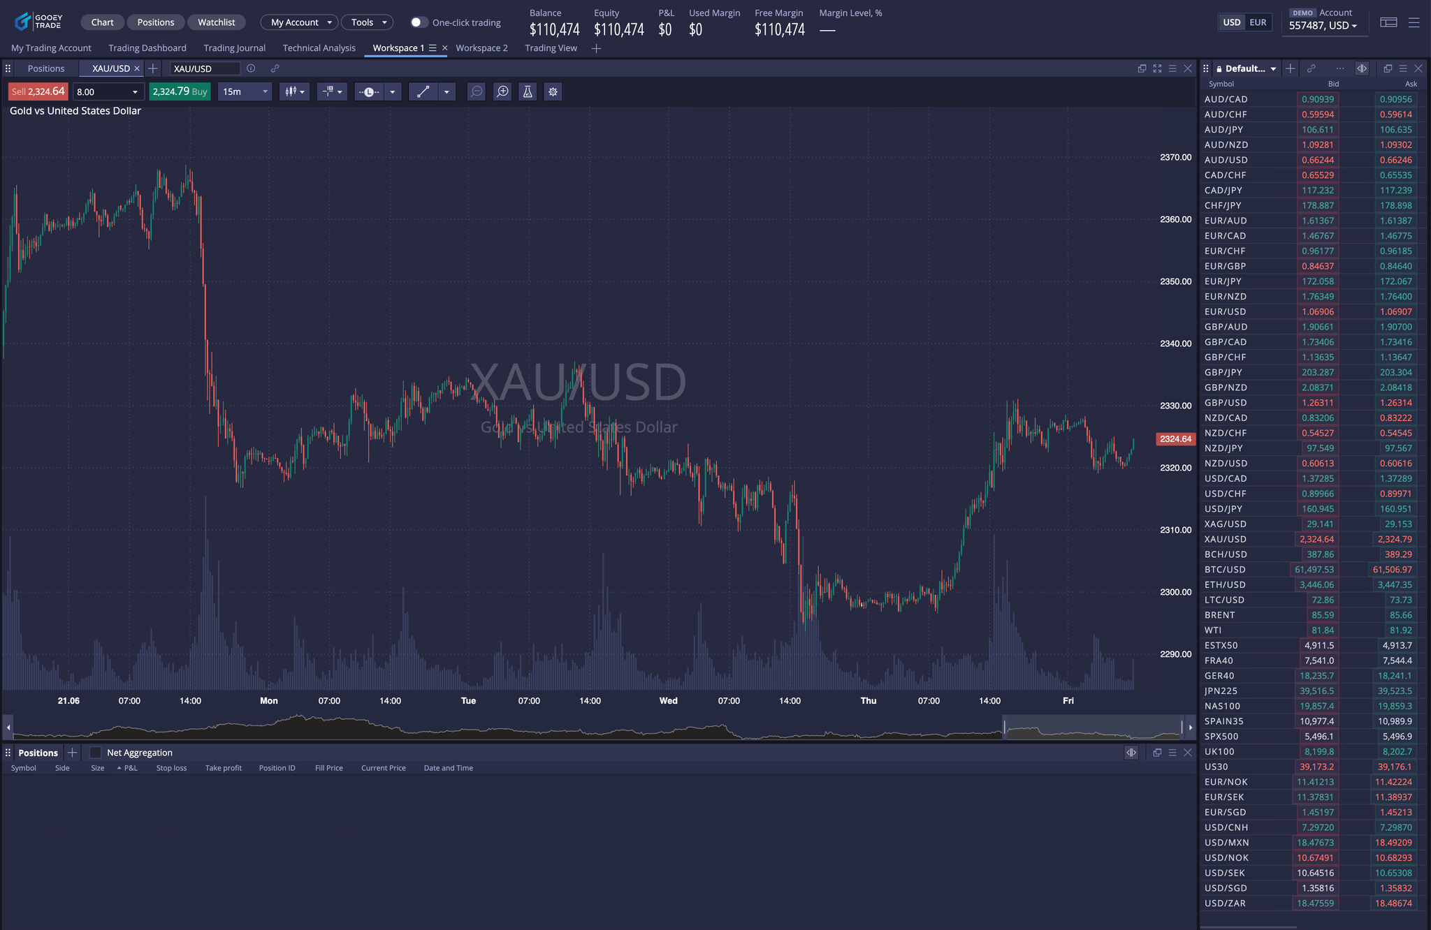Open the chart settings gear icon
The image size is (1431, 930).
553,91
